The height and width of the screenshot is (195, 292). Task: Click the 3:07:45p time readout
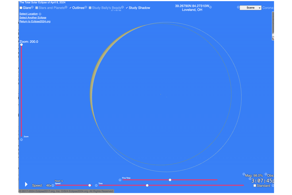pos(263,181)
